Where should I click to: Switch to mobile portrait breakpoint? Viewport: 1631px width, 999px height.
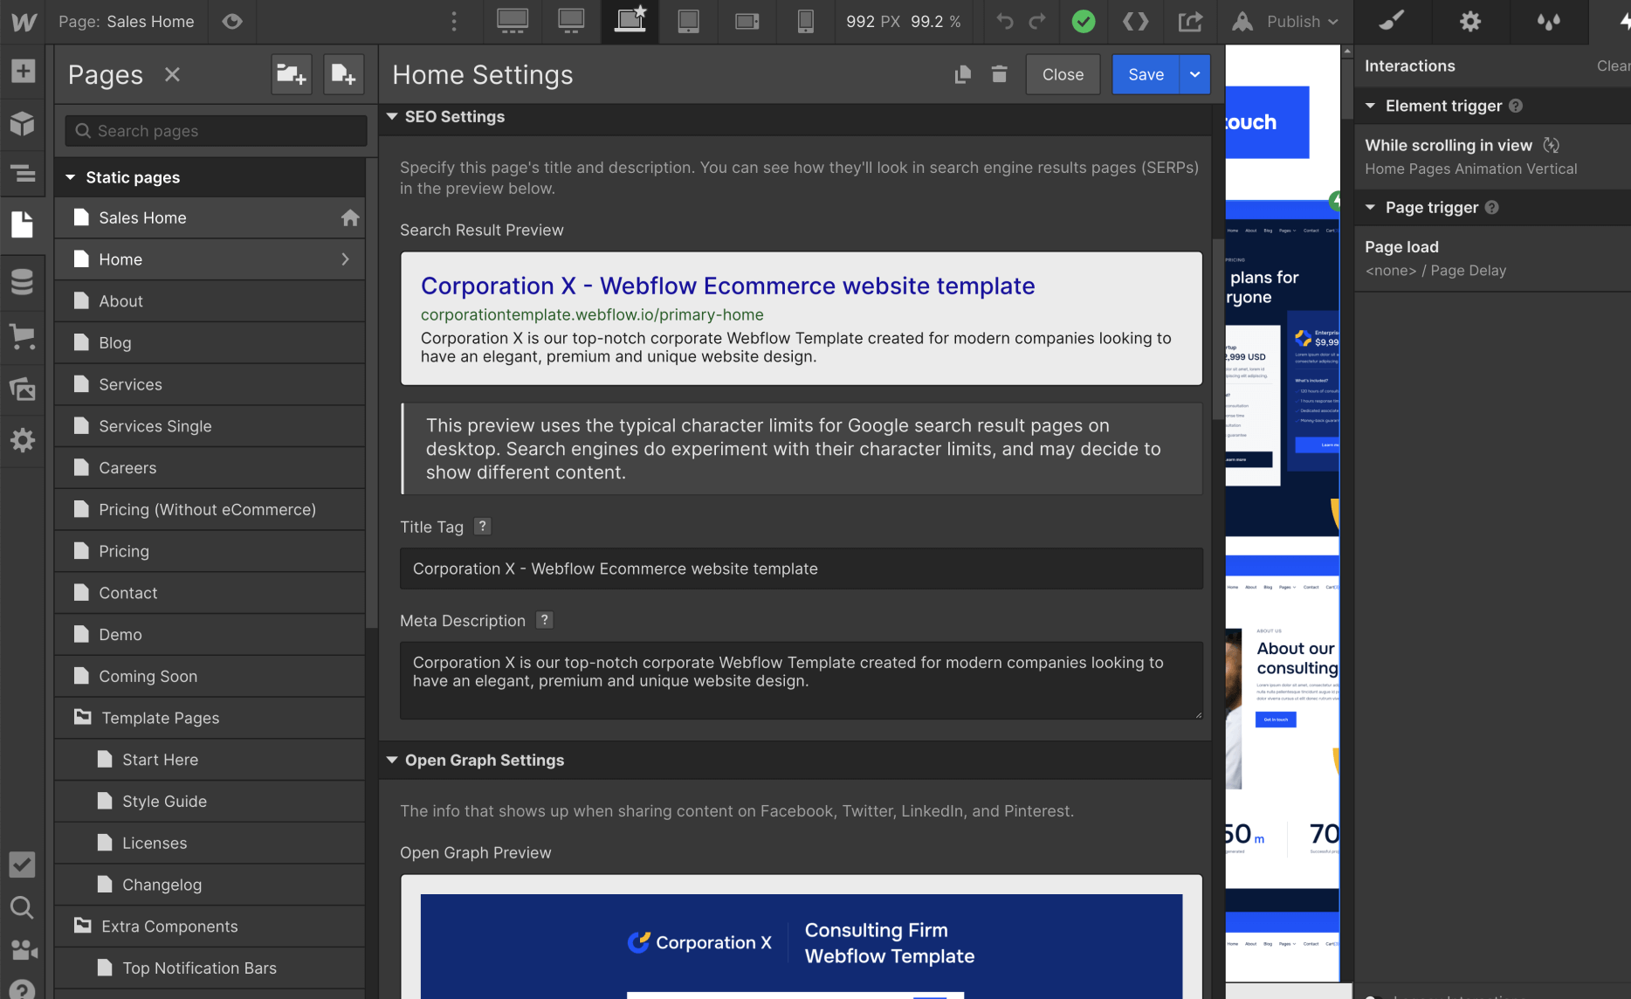pyautogui.click(x=805, y=21)
